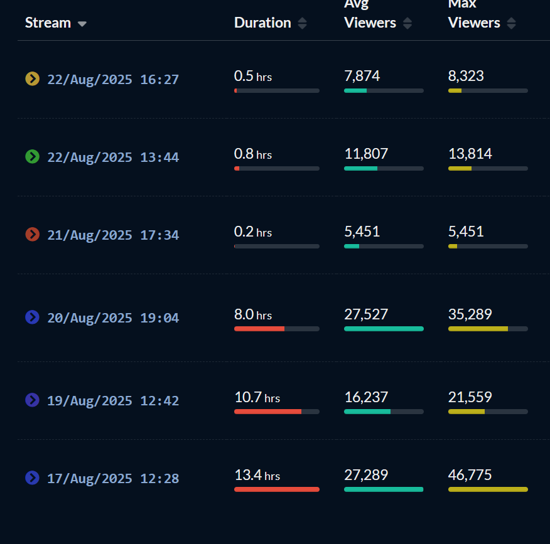The width and height of the screenshot is (550, 544).
Task: Select the 0.2 hrs duration value
Action: (253, 232)
